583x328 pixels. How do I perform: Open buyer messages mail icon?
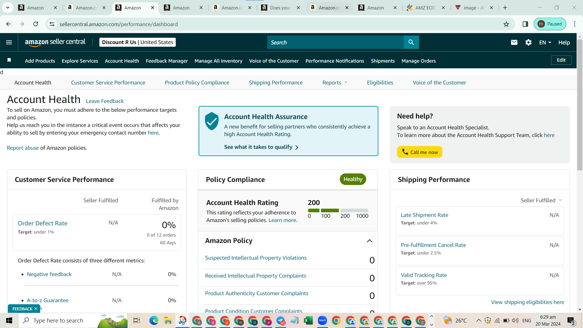coord(514,42)
